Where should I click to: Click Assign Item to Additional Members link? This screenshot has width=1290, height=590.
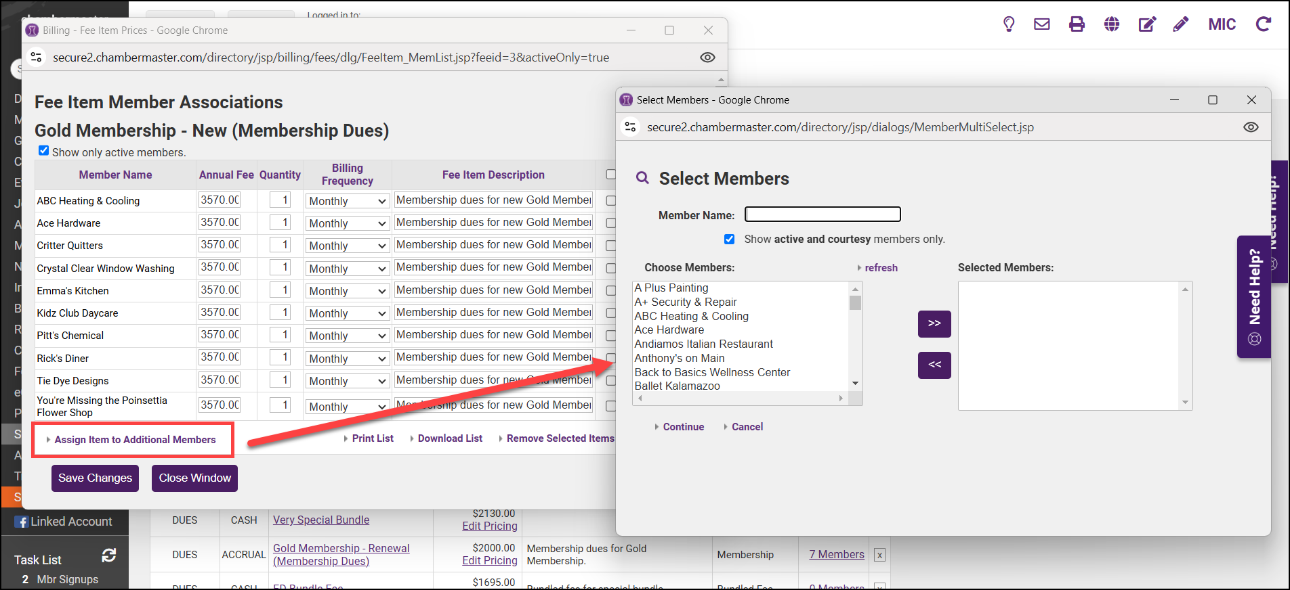(x=135, y=440)
